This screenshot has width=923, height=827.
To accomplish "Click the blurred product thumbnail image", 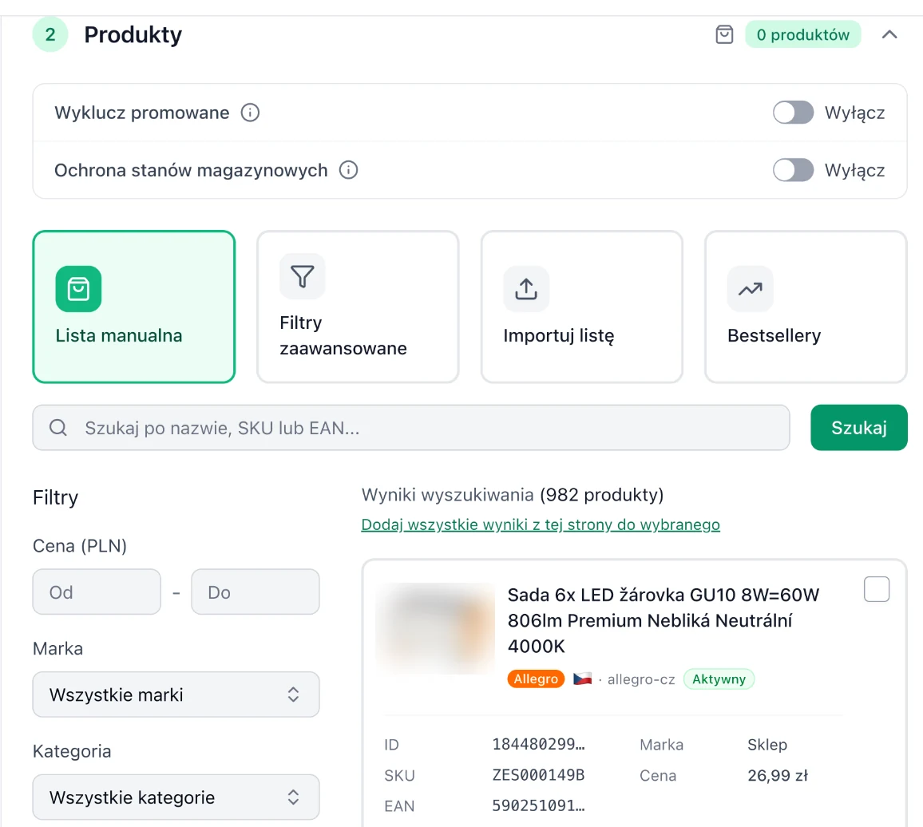I will pos(436,628).
